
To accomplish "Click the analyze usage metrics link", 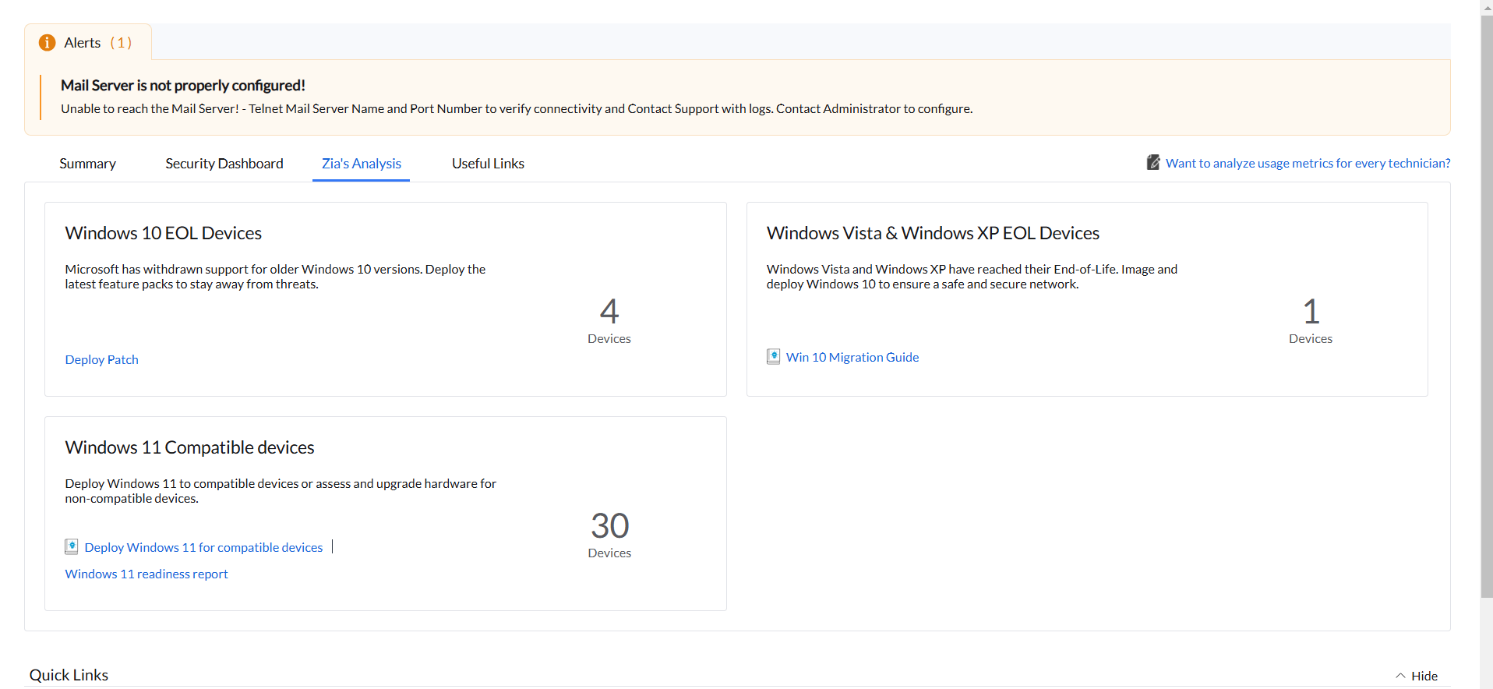I will [1308, 163].
